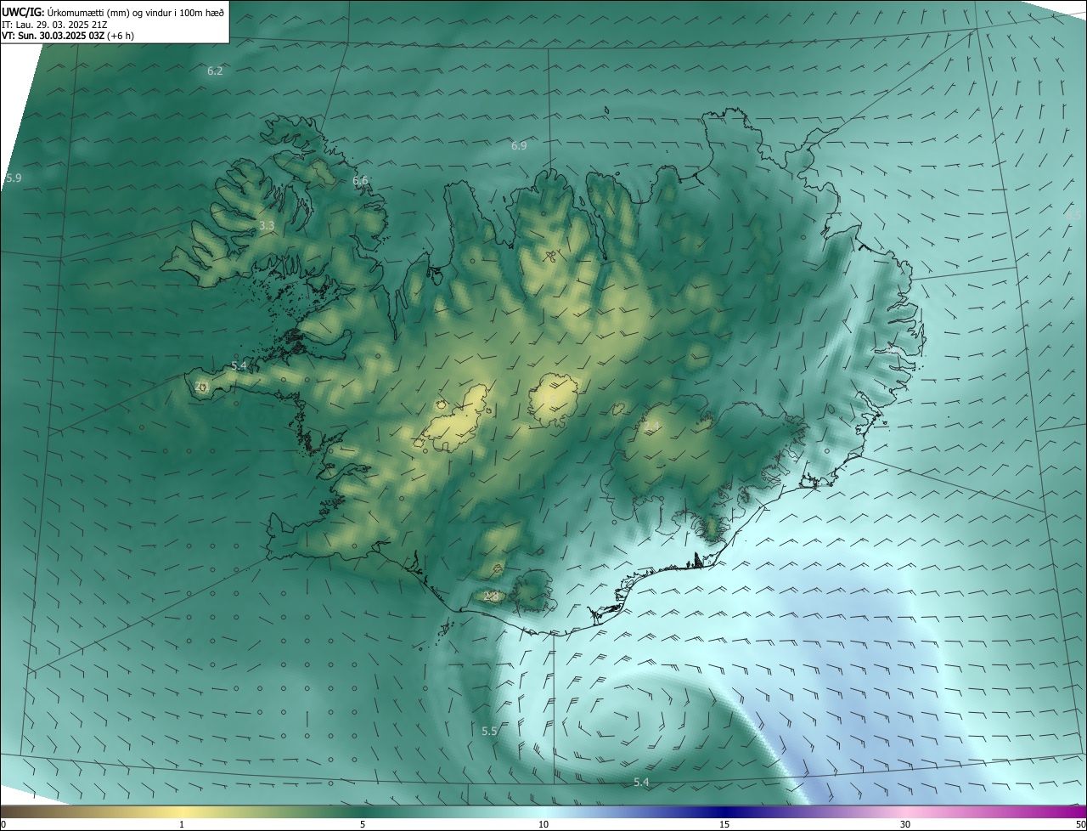Click the "2.1" label at the Snæfellsnes tip
This screenshot has width=1087, height=831.
201,386
